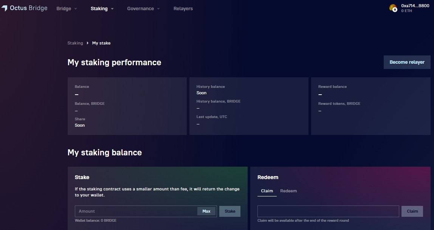Click the Stake card heading
The height and width of the screenshot is (230, 434).
[82, 177]
